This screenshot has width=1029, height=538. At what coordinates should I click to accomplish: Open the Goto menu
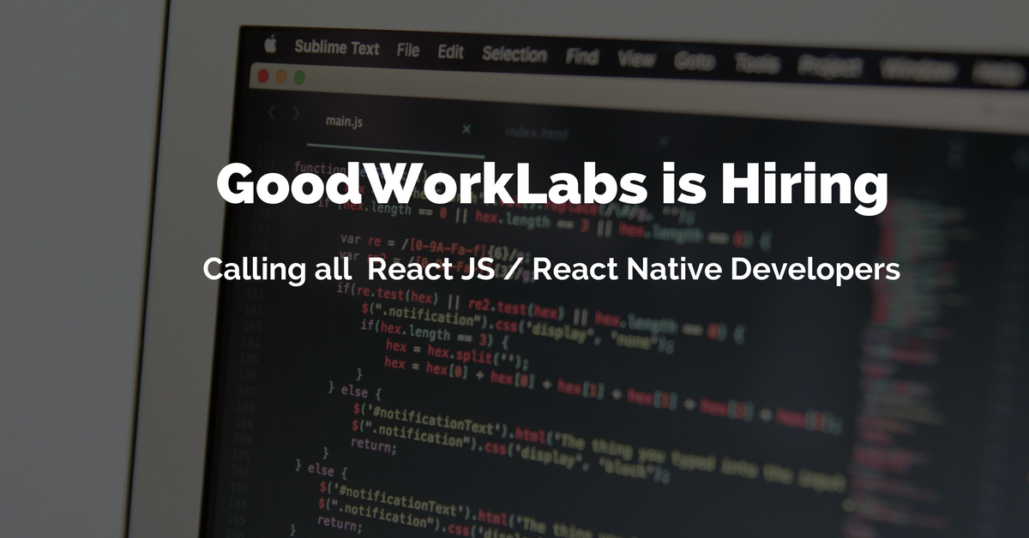(x=696, y=62)
